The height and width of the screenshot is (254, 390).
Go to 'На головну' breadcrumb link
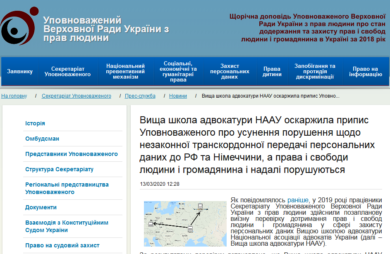click(14, 96)
